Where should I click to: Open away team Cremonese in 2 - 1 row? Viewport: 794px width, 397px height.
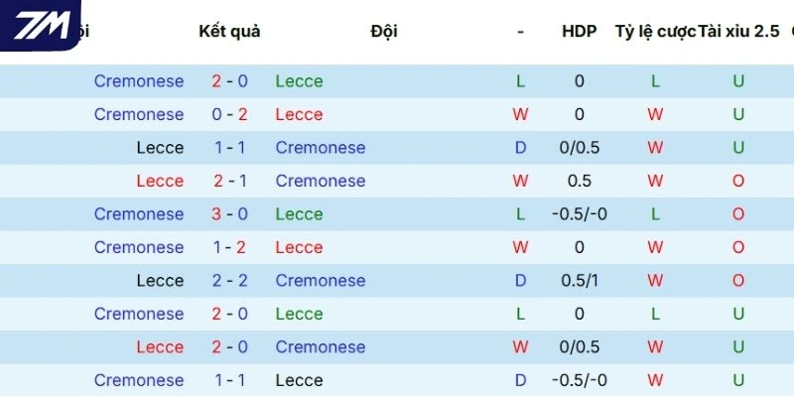321,181
